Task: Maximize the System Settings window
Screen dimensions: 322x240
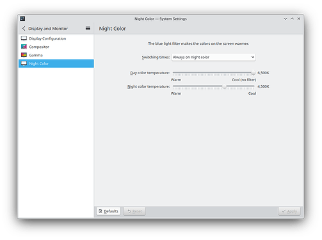Action: [x=292, y=19]
